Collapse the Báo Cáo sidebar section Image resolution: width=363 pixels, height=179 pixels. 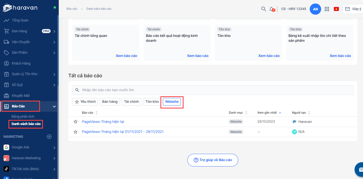[x=54, y=107]
